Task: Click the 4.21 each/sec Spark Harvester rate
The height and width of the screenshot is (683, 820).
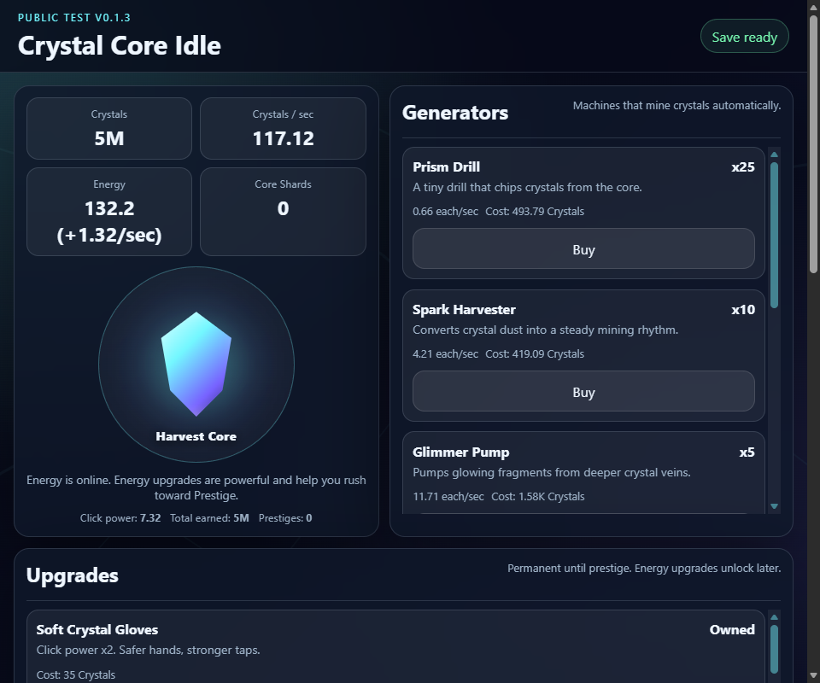Action: click(x=445, y=353)
